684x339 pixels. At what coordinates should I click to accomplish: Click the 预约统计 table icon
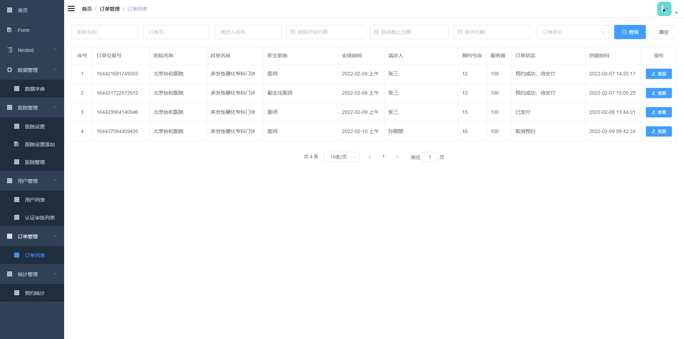(17, 293)
